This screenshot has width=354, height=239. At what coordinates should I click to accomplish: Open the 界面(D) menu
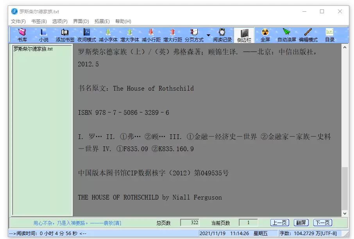(x=81, y=21)
